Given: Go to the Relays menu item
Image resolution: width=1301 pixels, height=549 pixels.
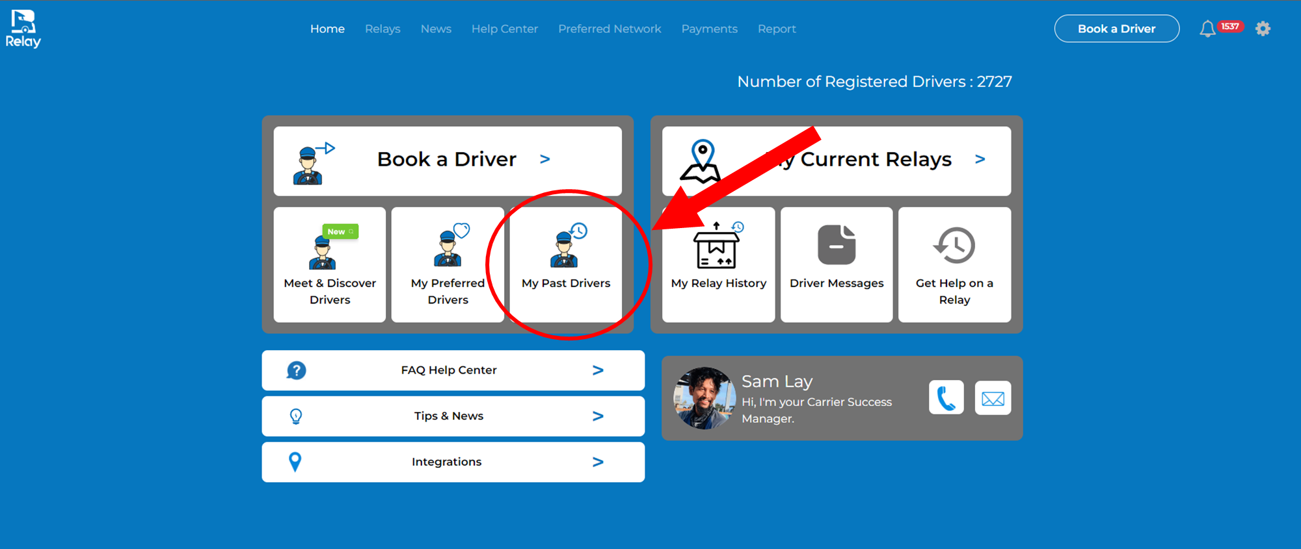Looking at the screenshot, I should pos(382,29).
